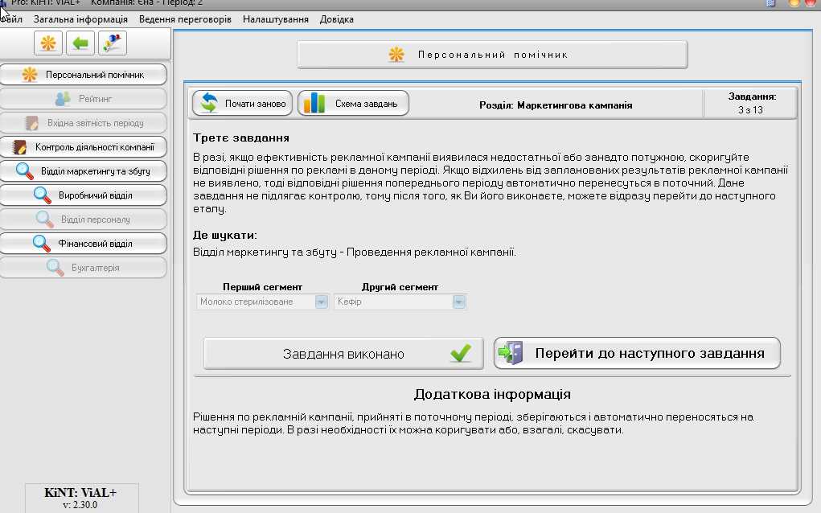Viewport: 821px width, 513px height.
Task: Click the bar chart icon on Схема завдань
Action: (314, 103)
